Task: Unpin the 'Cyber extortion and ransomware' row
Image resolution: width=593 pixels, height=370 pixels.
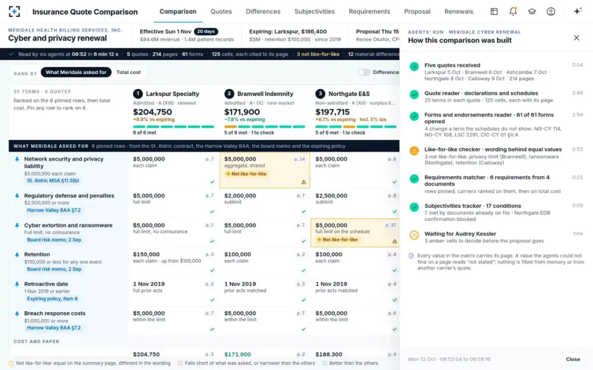Action: click(17, 225)
